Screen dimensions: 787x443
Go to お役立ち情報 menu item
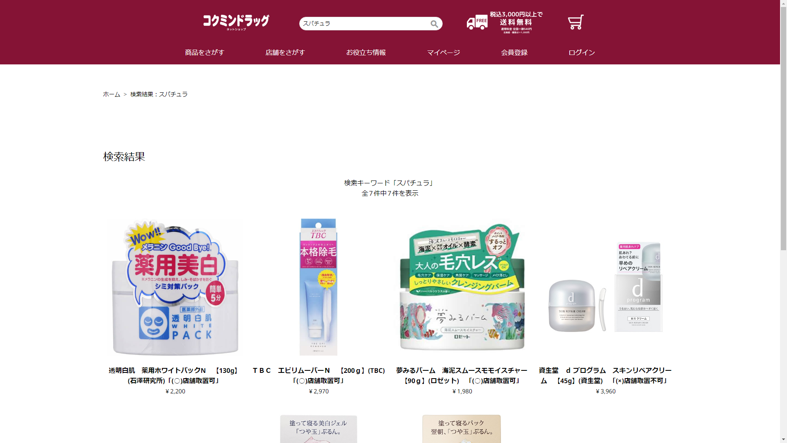pyautogui.click(x=366, y=53)
